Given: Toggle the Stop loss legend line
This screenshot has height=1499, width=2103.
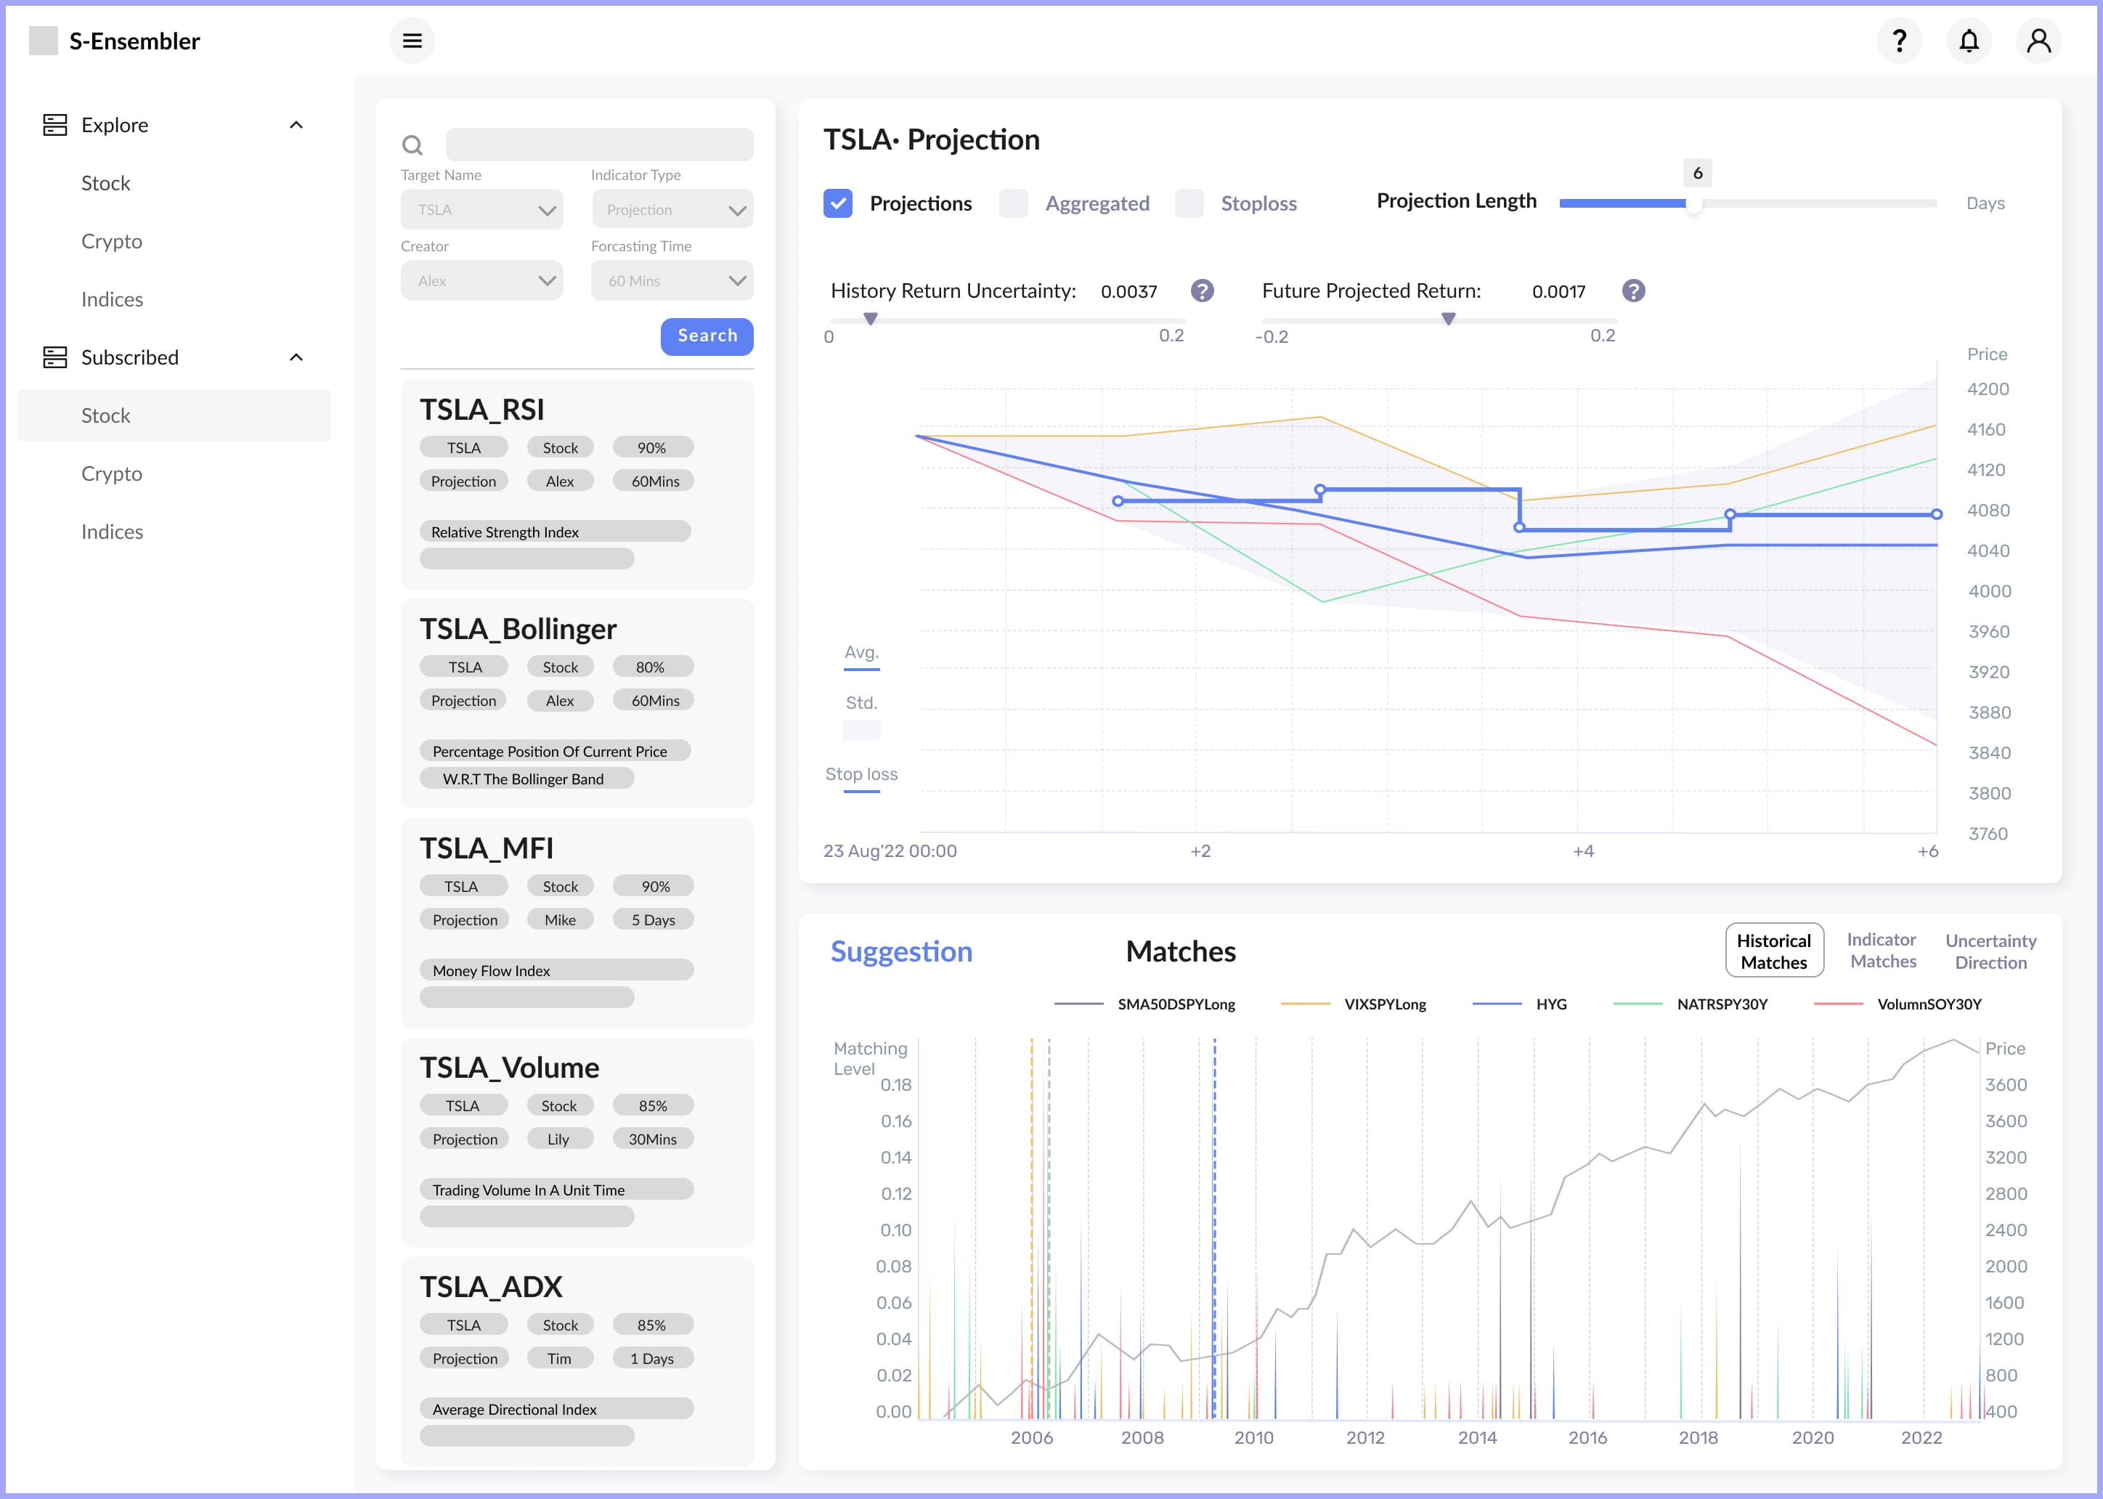Looking at the screenshot, I should [x=862, y=791].
